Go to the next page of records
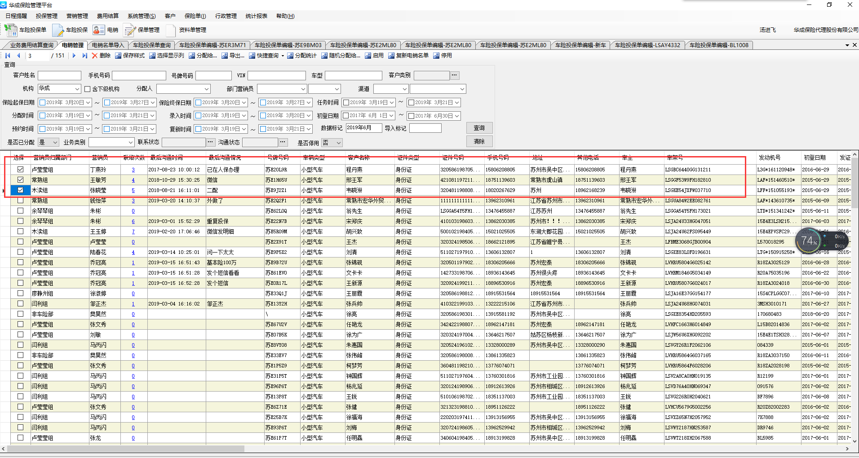 74,56
